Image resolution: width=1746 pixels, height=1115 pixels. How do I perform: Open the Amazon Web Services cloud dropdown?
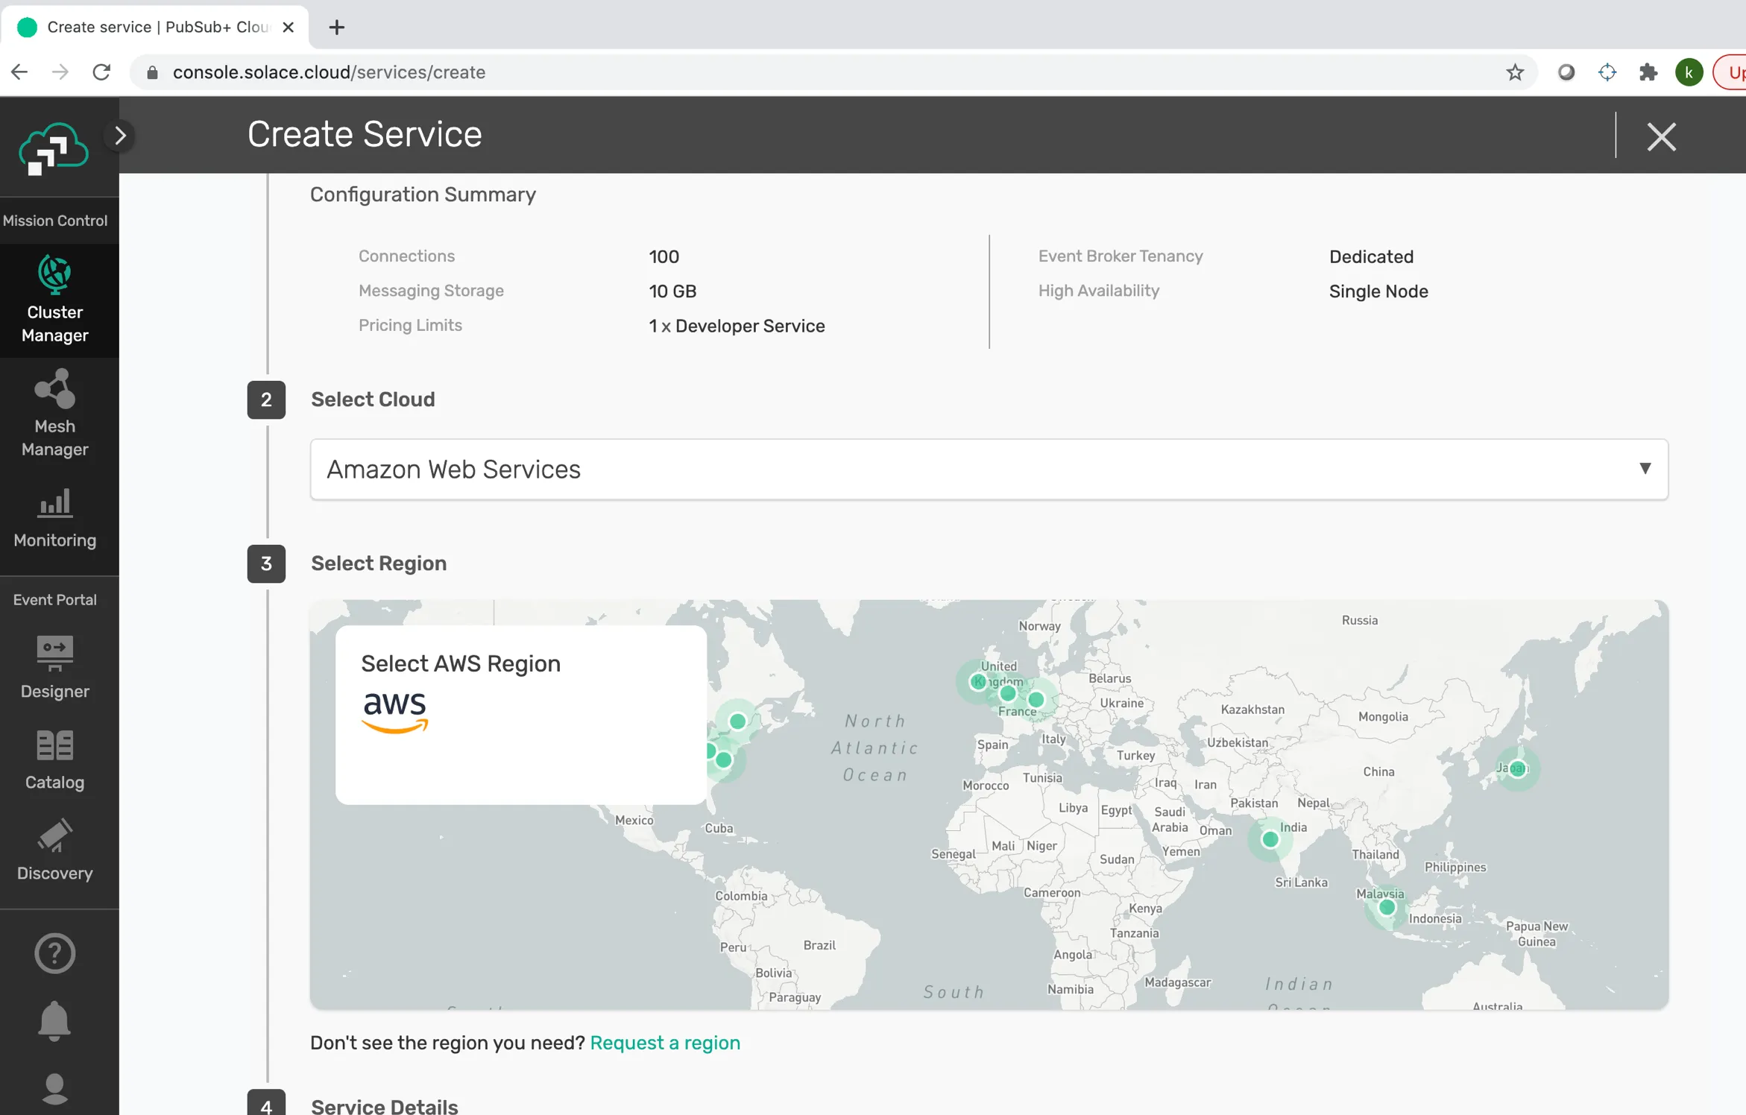tap(989, 469)
